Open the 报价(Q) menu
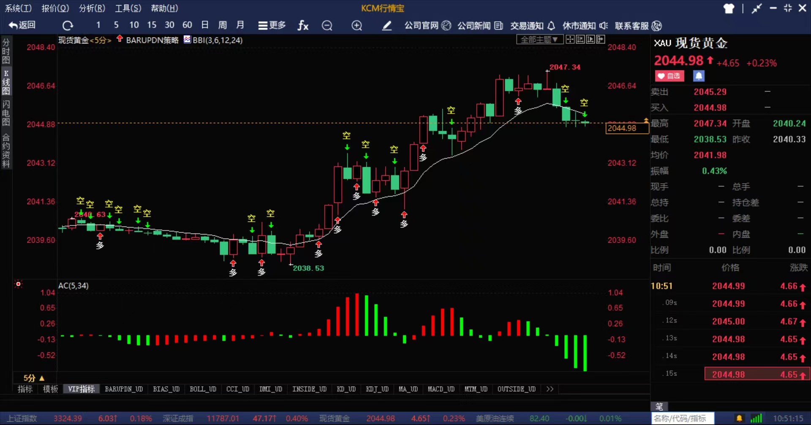The height and width of the screenshot is (425, 811). [55, 8]
